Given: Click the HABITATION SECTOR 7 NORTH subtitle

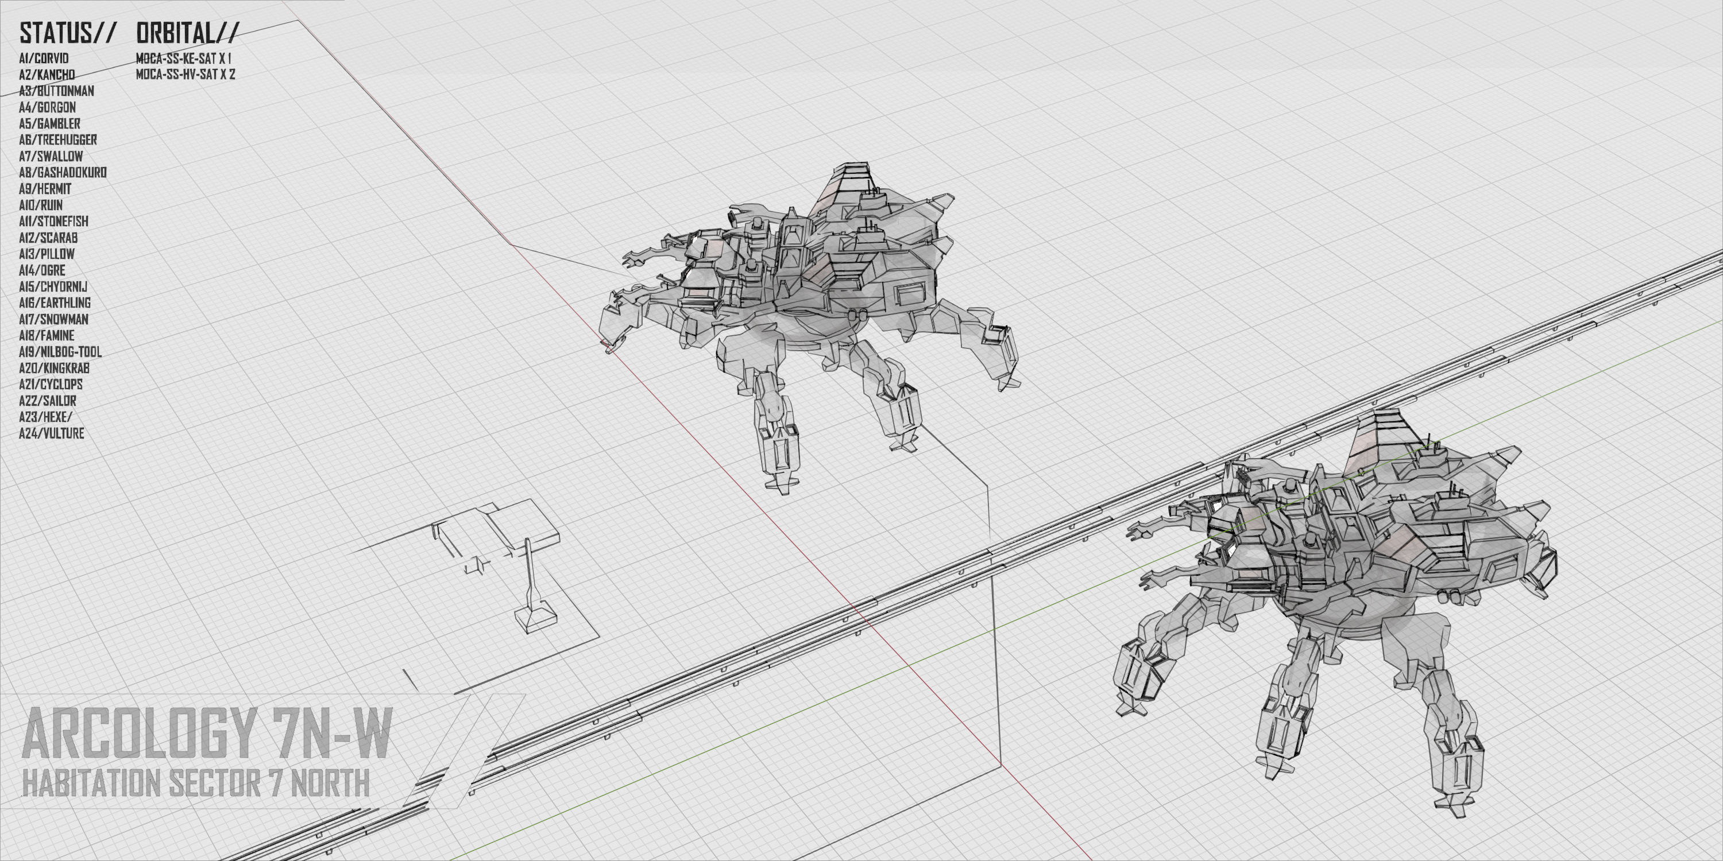Looking at the screenshot, I should (195, 784).
